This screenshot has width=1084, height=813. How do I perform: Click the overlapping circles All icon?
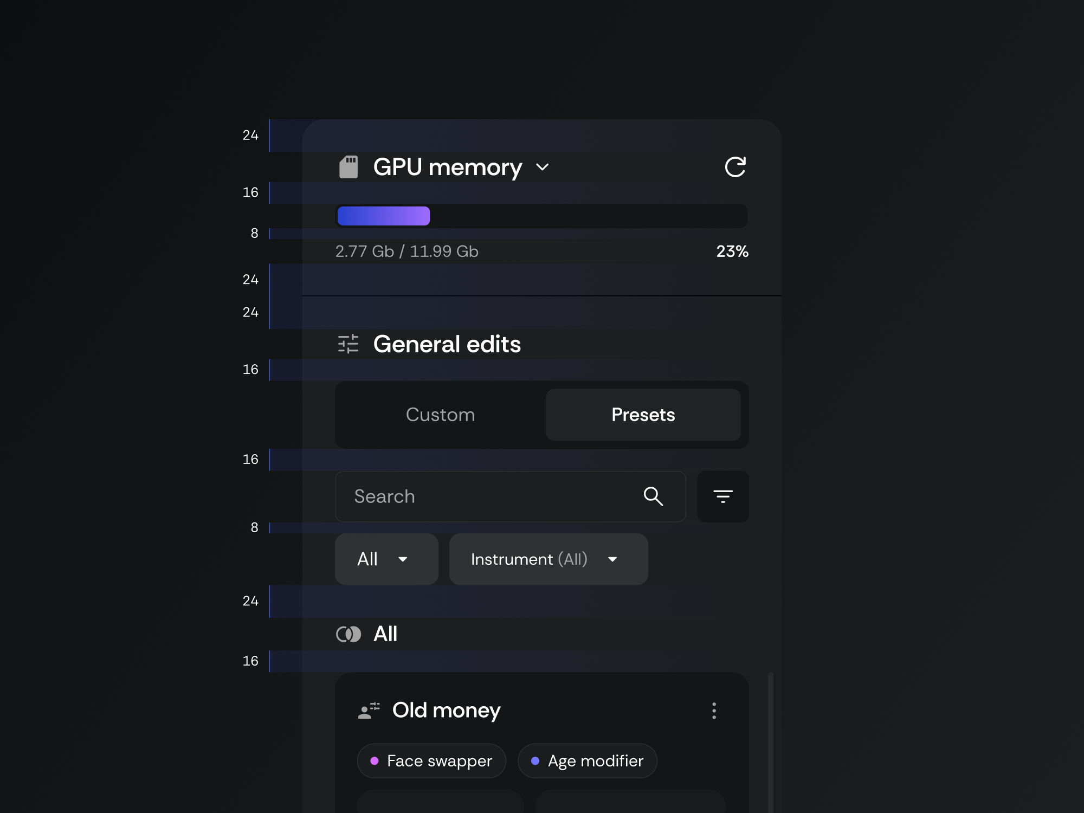[x=349, y=634]
